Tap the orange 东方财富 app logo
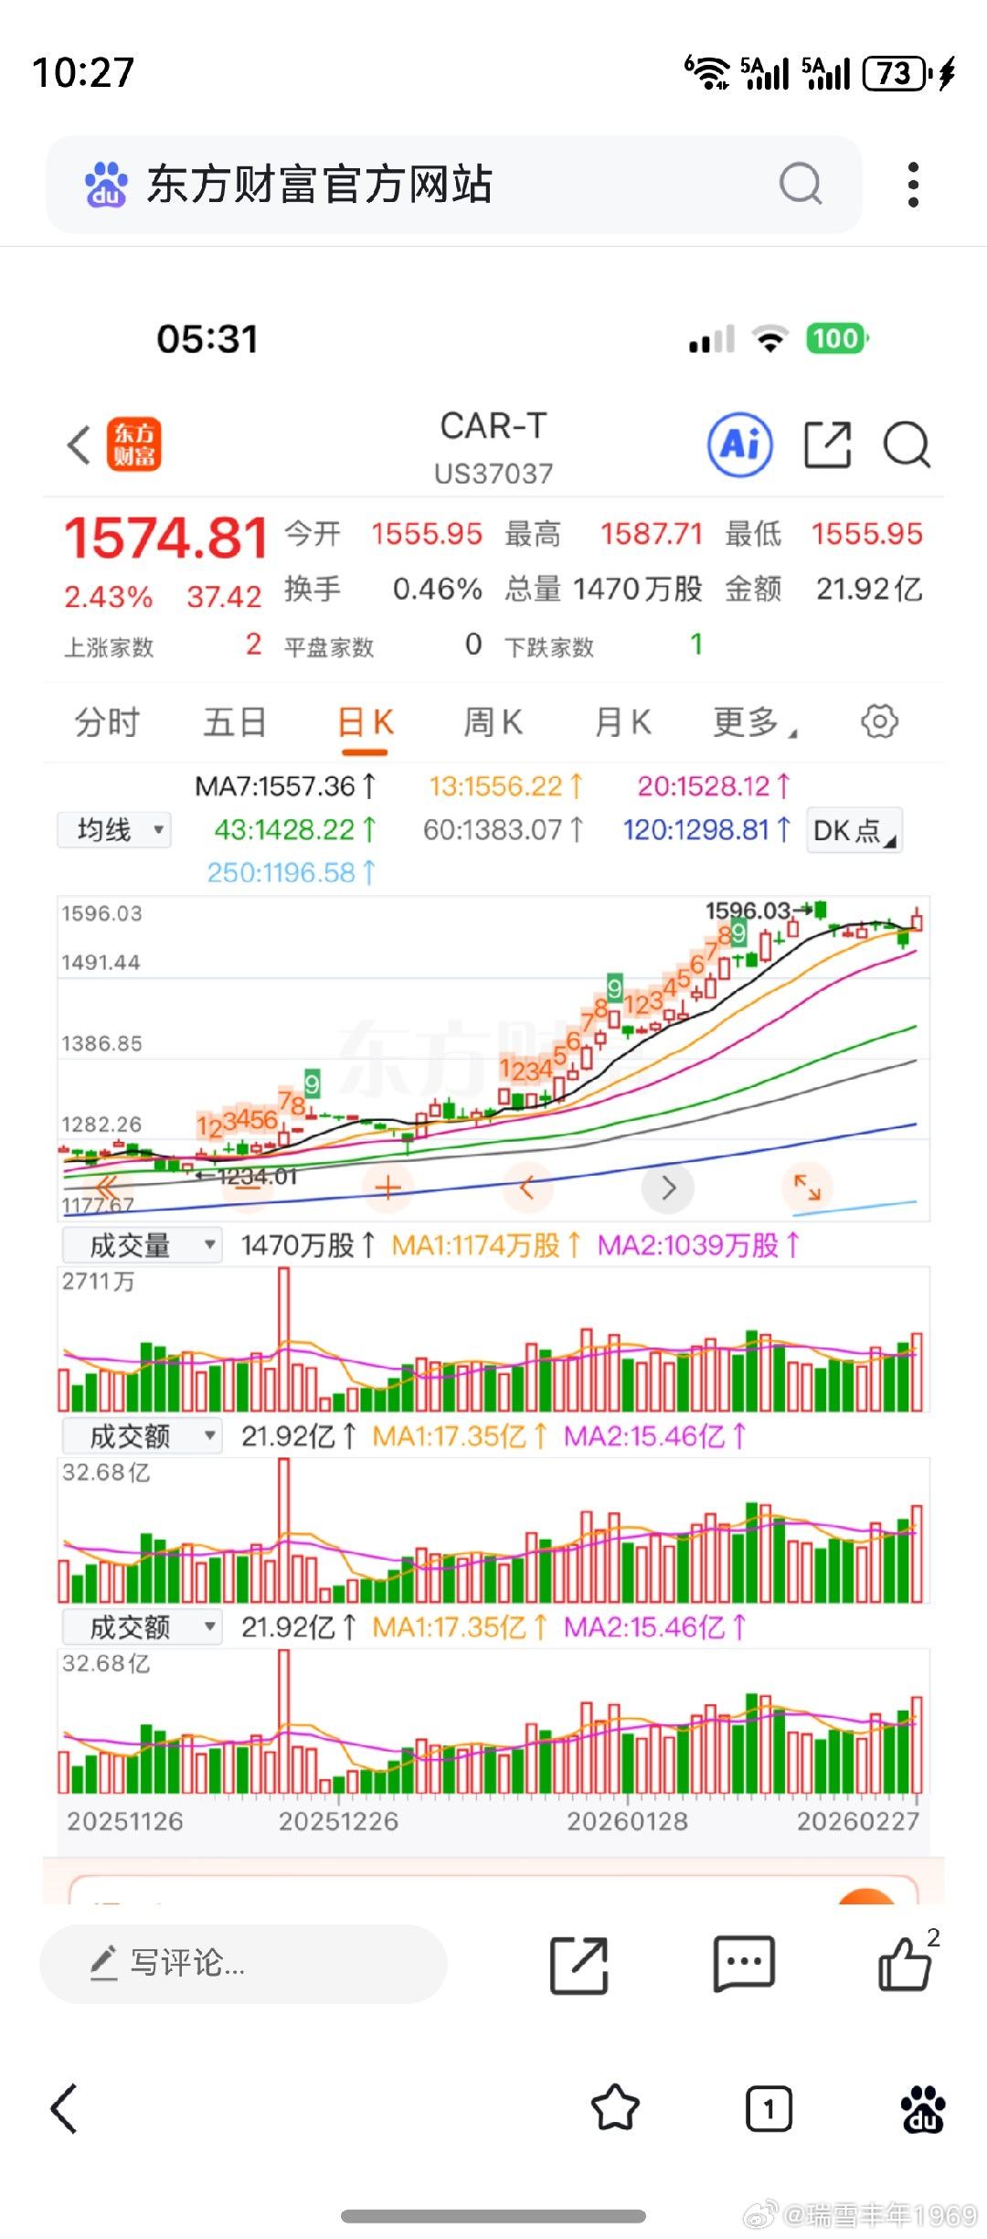The width and height of the screenshot is (987, 2239). 134,444
